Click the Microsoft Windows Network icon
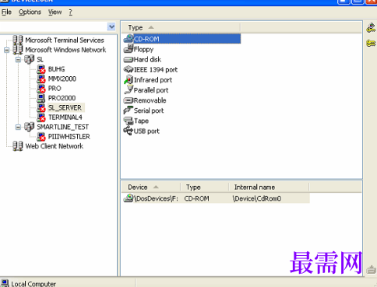The width and height of the screenshot is (377, 287). click(x=18, y=50)
